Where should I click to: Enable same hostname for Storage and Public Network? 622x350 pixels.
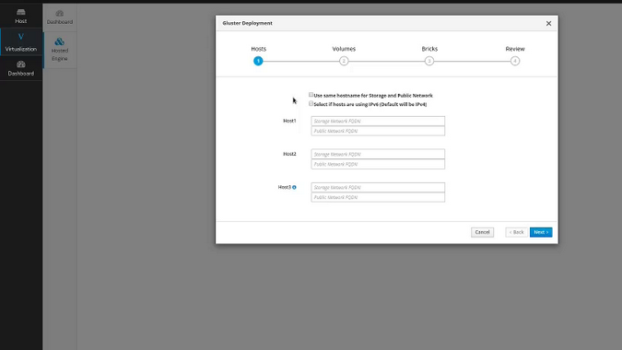(311, 95)
